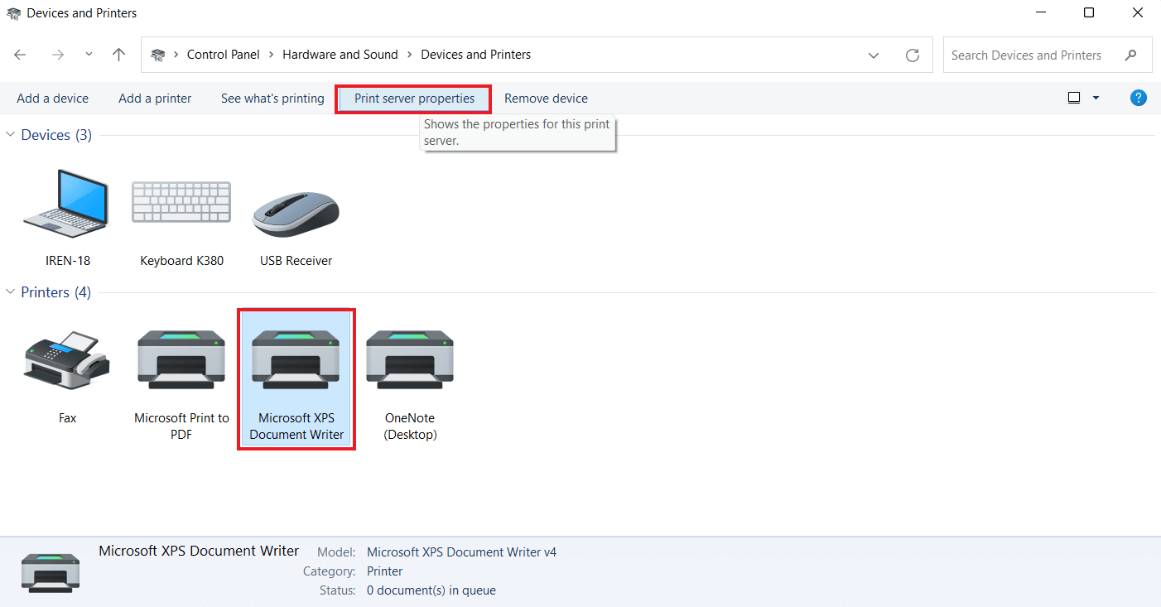Select the OneNote (Desktop) printer icon
Image resolution: width=1161 pixels, height=607 pixels.
(x=410, y=361)
